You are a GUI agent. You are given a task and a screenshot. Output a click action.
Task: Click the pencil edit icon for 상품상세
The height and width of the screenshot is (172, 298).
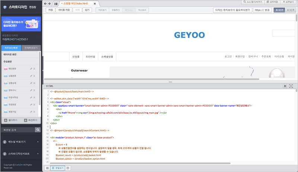(x=31, y=83)
